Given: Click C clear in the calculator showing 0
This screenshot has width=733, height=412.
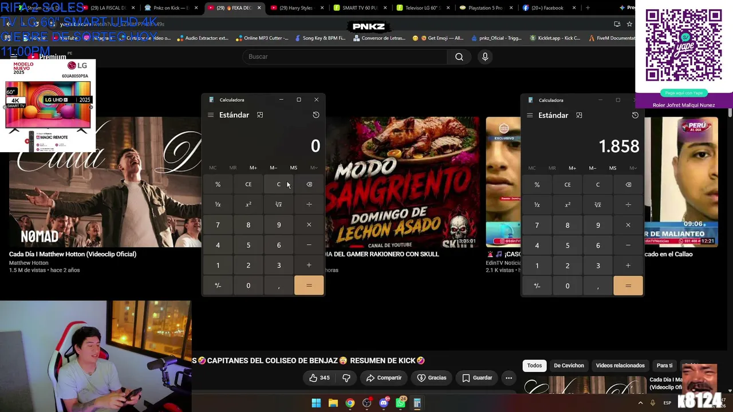Looking at the screenshot, I should [279, 184].
